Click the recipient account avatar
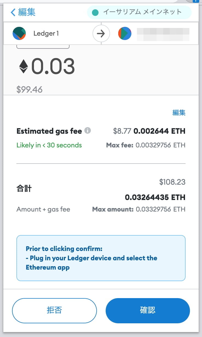 pos(125,34)
